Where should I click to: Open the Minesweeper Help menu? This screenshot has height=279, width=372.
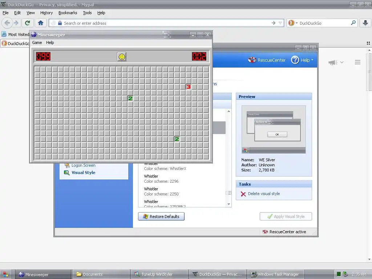click(x=50, y=43)
